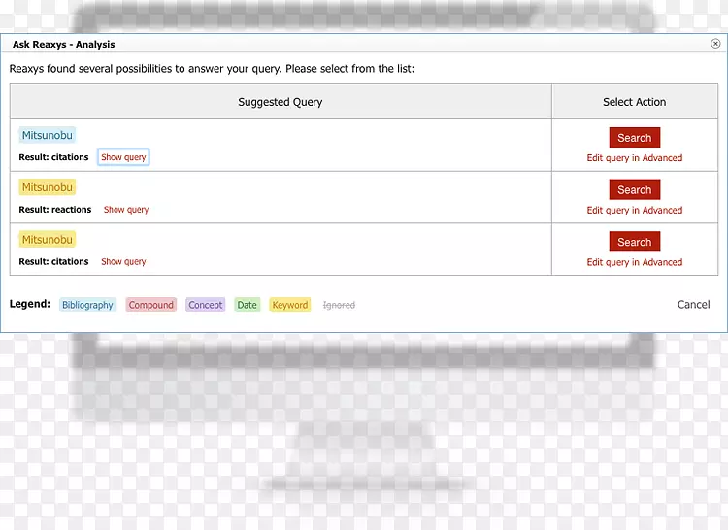Cancel the analysis dialog
The width and height of the screenshot is (728, 530).
(693, 305)
